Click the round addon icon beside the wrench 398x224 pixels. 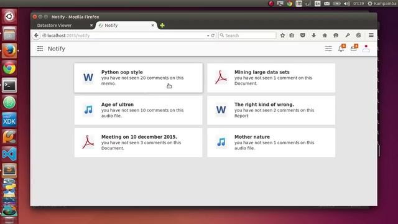tap(358, 35)
